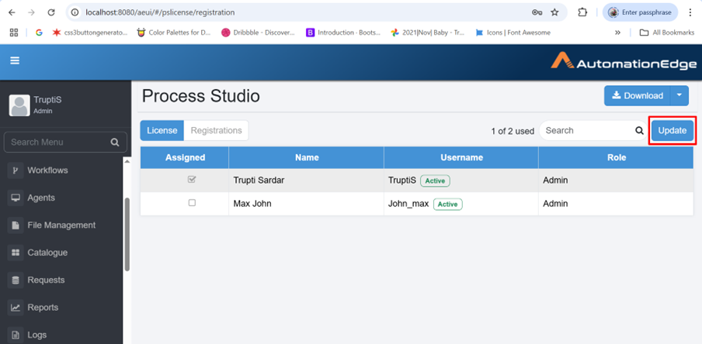Check the Assigned box for Max John
702x344 pixels.
tap(192, 203)
